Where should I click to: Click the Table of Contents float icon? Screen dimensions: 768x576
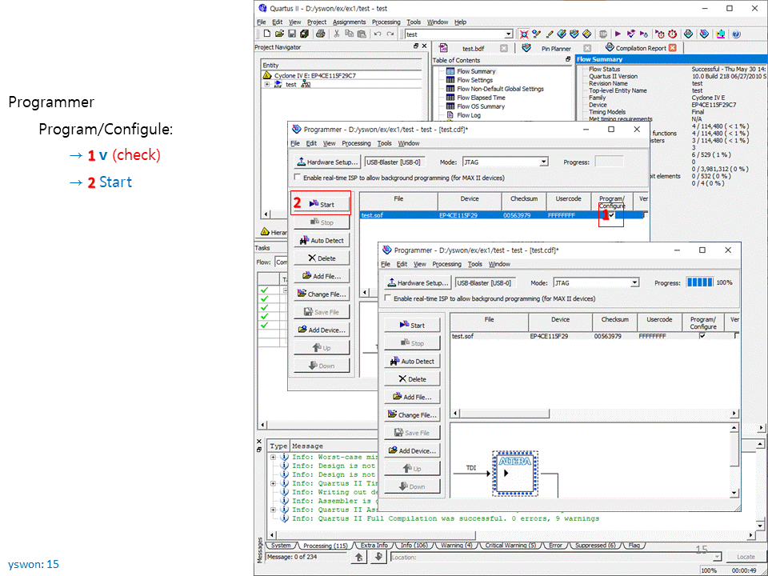(568, 58)
